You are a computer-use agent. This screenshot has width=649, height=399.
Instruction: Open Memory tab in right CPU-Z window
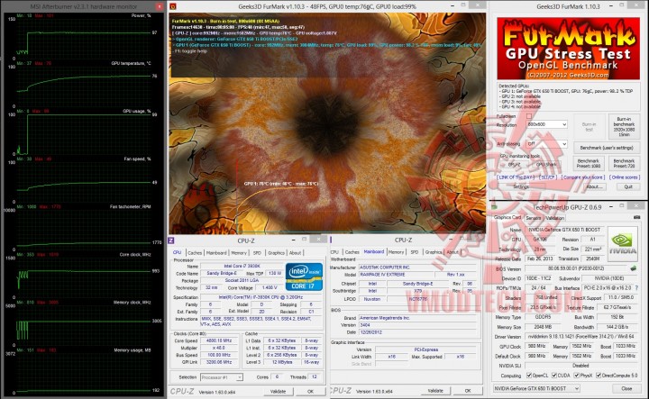pyautogui.click(x=396, y=252)
